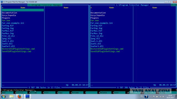This screenshot has width=177, height=99.
Task: Select Far.exe in left panel
Action: click(6, 20)
